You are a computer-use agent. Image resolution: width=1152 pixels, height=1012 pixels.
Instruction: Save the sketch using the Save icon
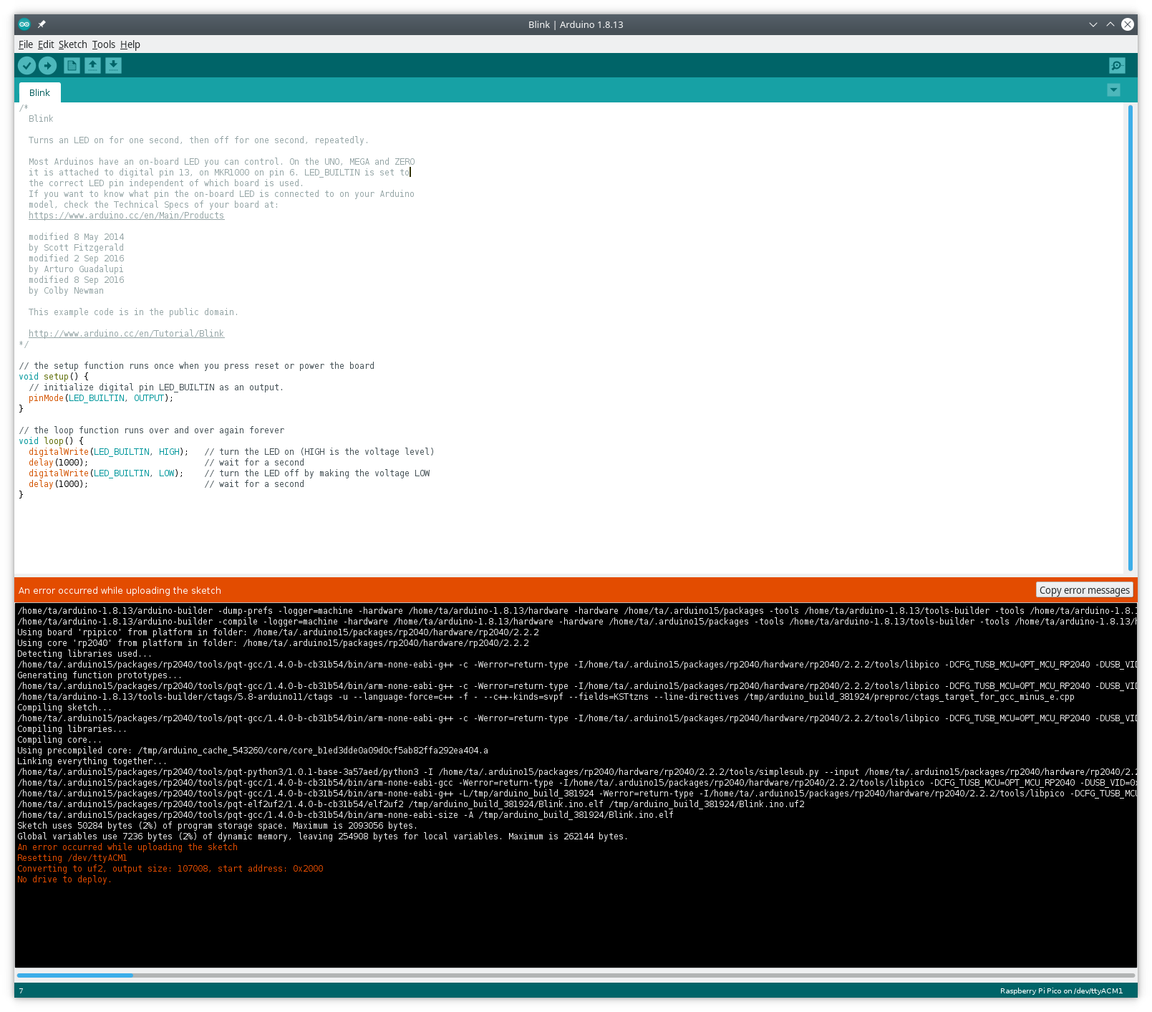[113, 66]
